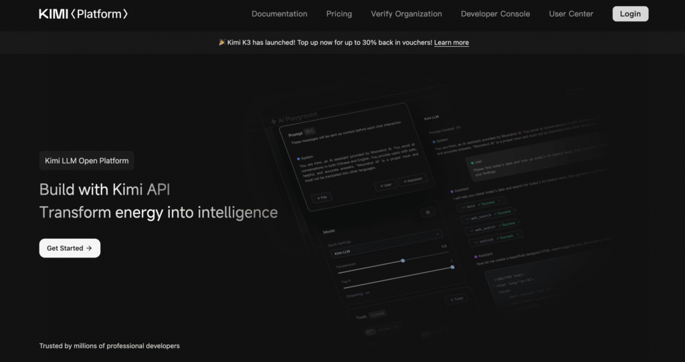685x362 pixels.
Task: Follow the Learn more link in the banner
Action: (x=452, y=42)
